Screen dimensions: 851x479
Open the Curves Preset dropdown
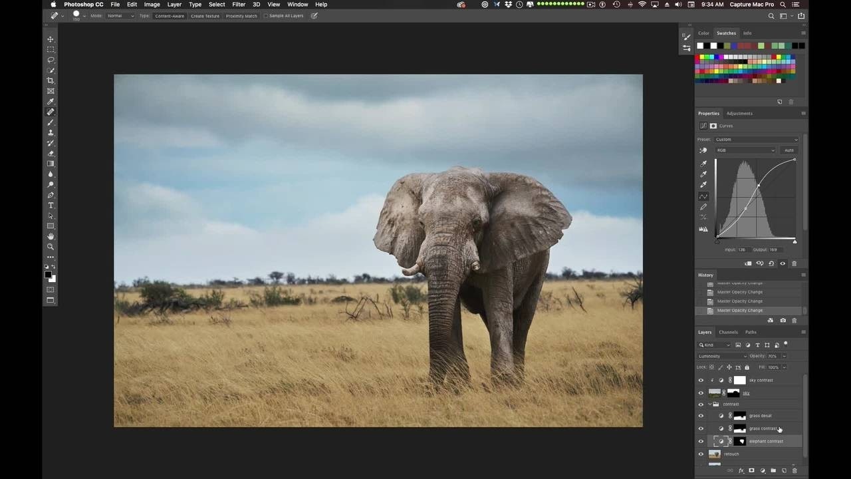756,140
